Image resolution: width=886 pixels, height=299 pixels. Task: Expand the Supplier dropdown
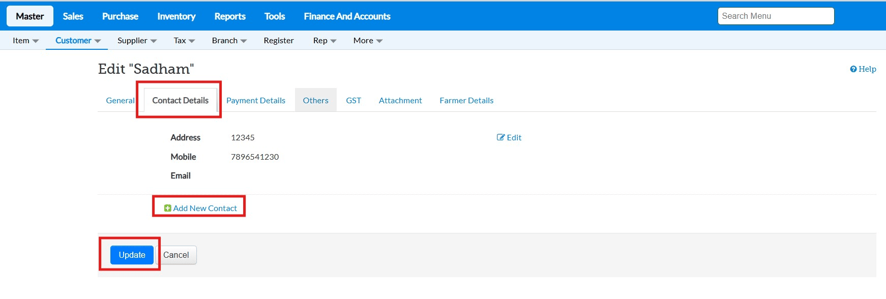coord(137,41)
